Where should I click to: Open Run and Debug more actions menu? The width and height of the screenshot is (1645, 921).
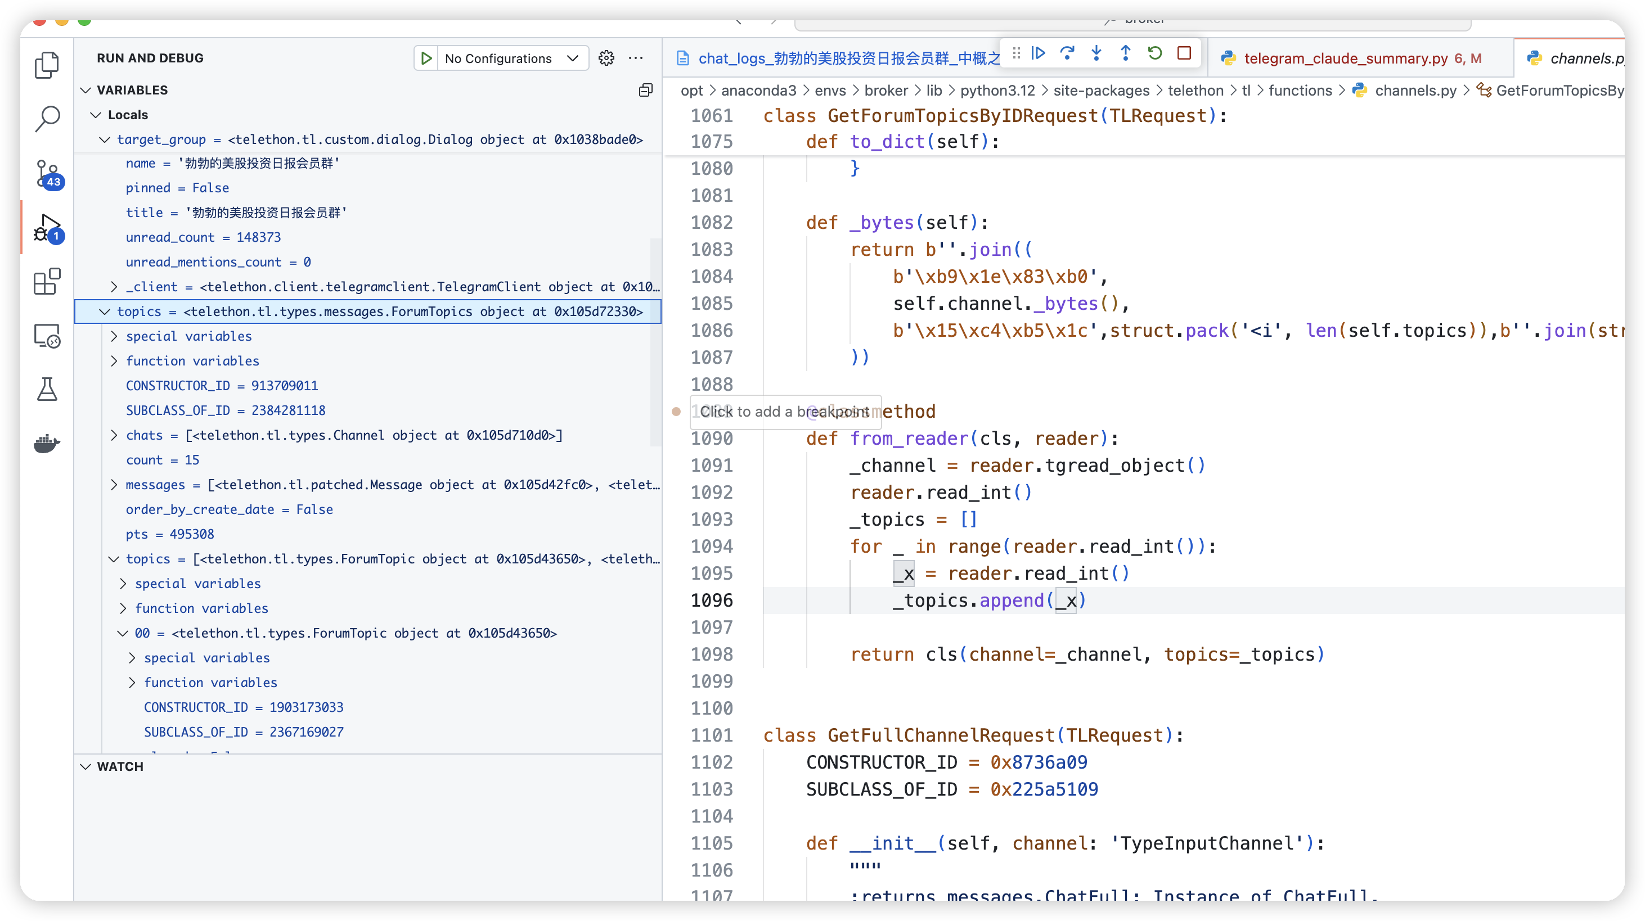tap(636, 58)
